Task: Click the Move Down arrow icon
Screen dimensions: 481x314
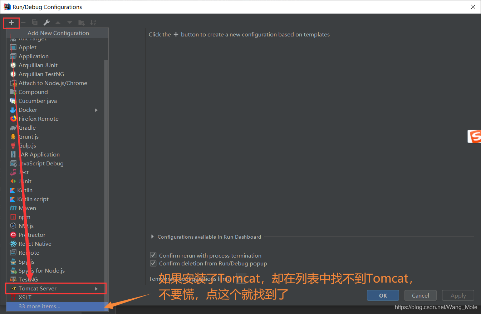Action: click(70, 23)
